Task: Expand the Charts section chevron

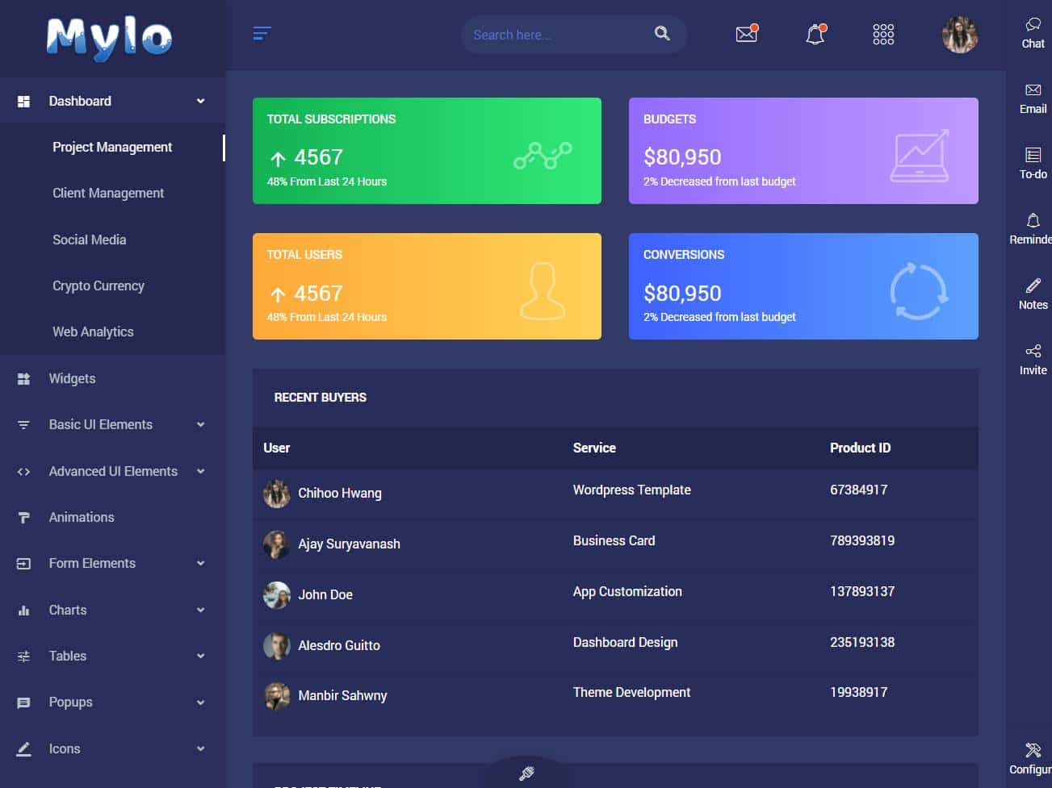Action: tap(200, 610)
